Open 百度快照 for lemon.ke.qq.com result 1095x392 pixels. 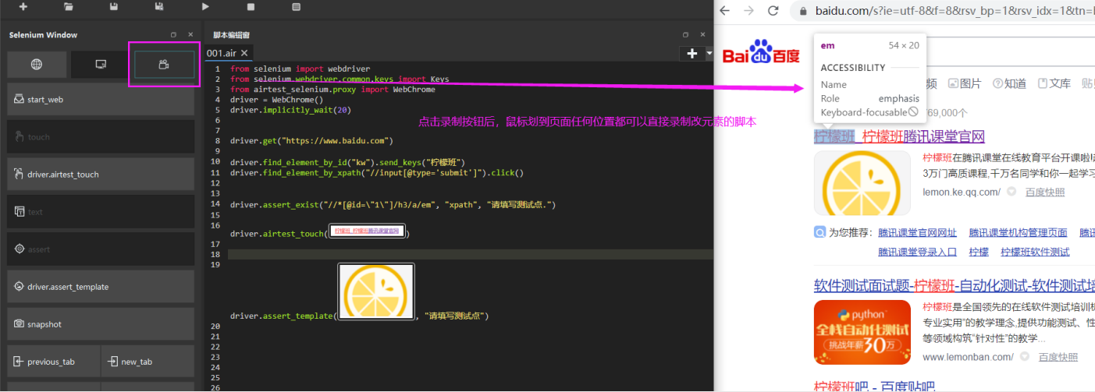point(1044,192)
